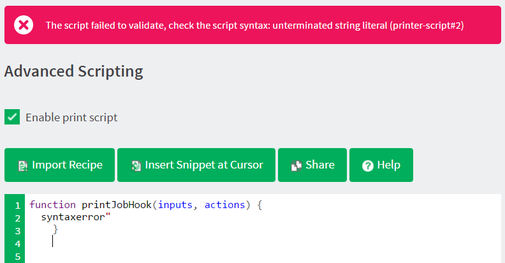505x263 pixels.
Task: Select line number 1 in the gutter
Action: point(18,206)
